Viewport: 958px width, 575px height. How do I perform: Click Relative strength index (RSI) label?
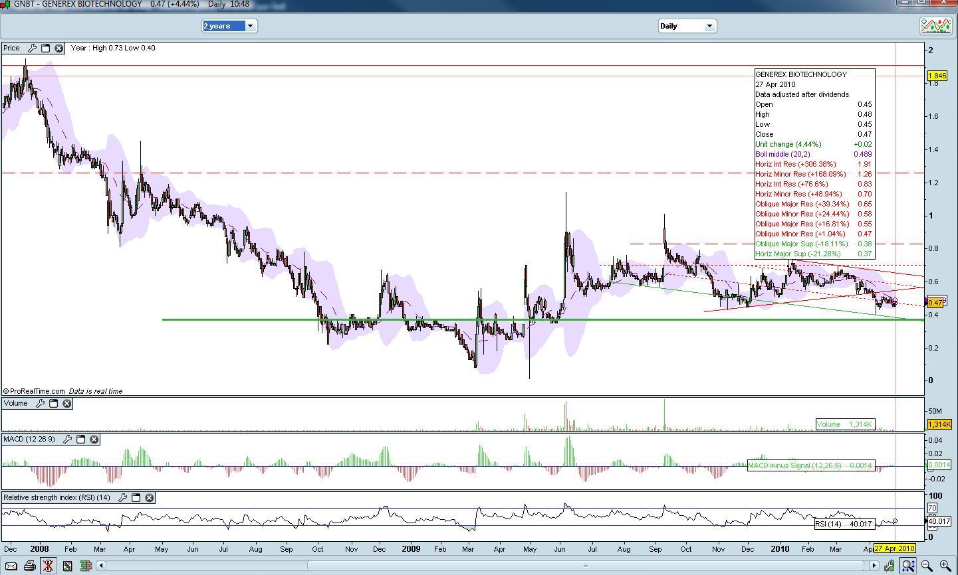57,497
